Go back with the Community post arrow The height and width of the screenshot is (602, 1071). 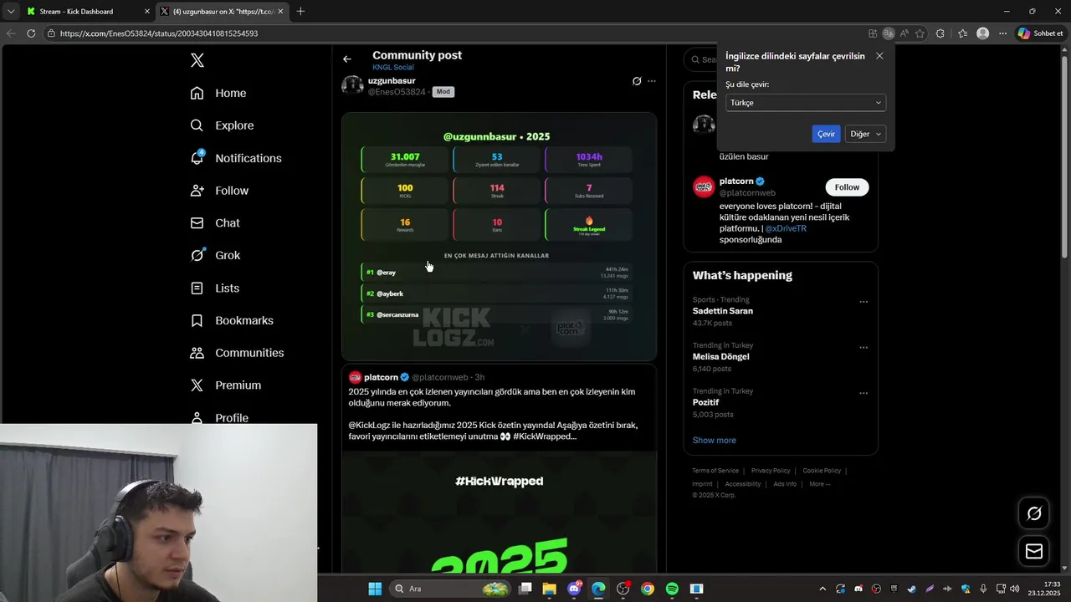tap(347, 59)
